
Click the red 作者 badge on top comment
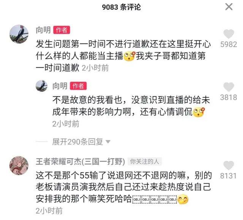(x=62, y=30)
